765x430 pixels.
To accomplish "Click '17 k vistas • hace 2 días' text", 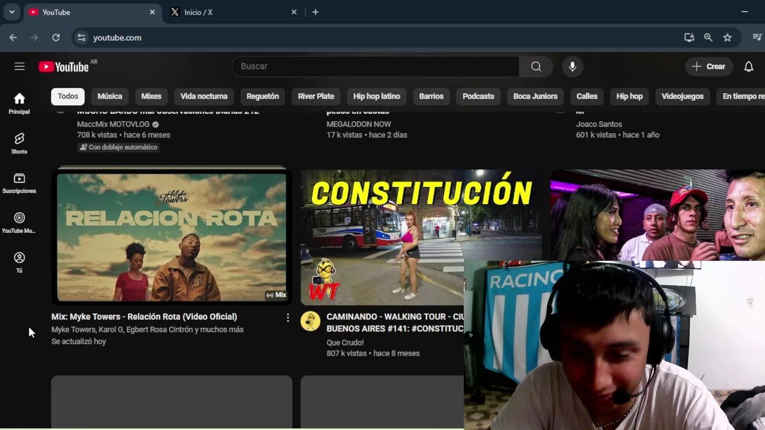I will pyautogui.click(x=366, y=135).
